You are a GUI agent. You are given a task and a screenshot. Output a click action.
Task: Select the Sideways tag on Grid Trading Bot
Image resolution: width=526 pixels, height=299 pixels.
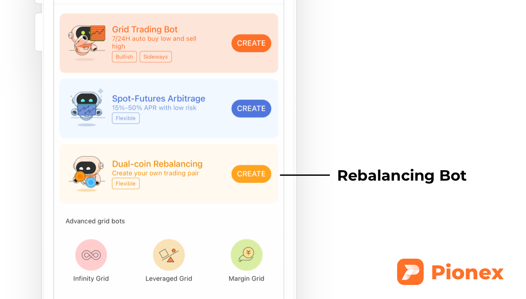(x=156, y=57)
